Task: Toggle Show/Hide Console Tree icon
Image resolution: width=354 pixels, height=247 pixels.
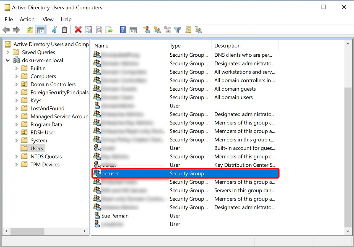Action: (41, 30)
